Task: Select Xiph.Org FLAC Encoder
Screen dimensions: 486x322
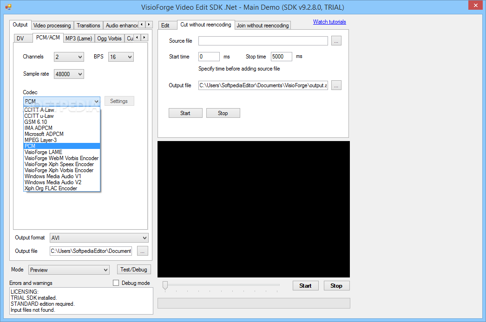Action: [x=62, y=188]
